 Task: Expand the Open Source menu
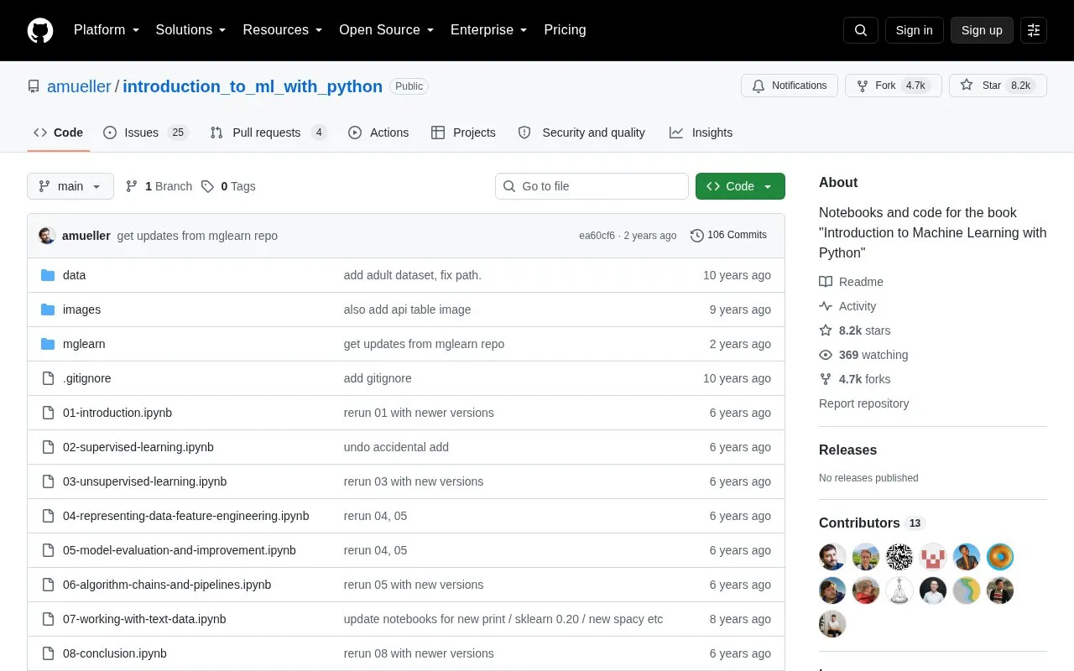click(387, 30)
